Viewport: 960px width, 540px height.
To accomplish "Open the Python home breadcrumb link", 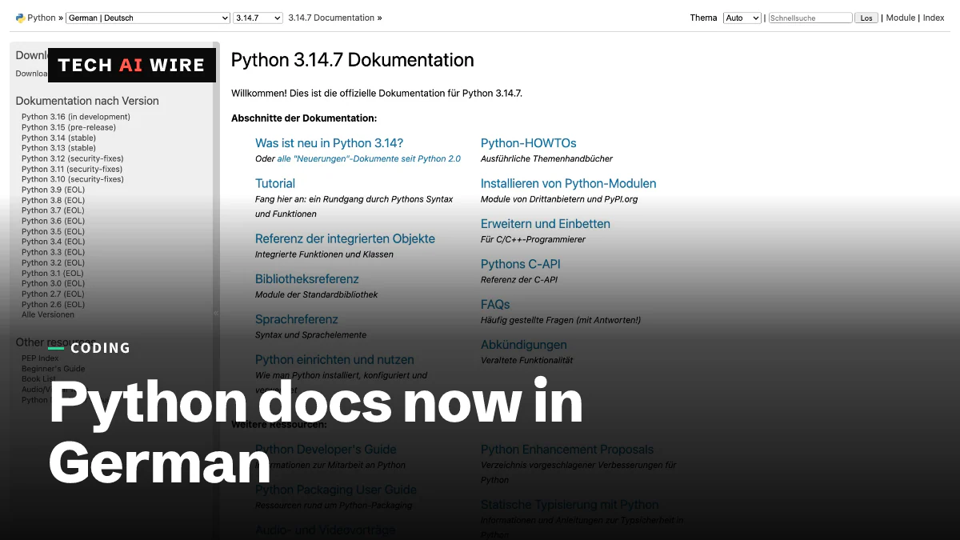I will [42, 18].
